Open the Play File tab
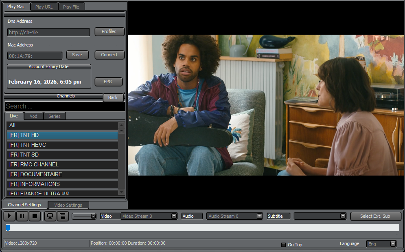405x252 pixels. pyautogui.click(x=71, y=7)
